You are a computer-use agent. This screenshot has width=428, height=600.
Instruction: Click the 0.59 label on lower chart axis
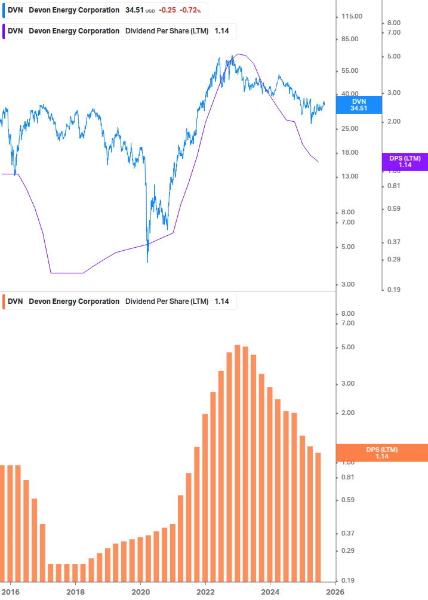347,500
